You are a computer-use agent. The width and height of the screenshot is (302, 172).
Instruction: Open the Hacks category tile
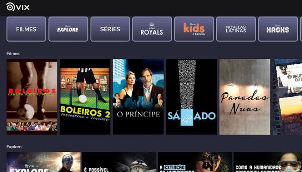pos(278,29)
